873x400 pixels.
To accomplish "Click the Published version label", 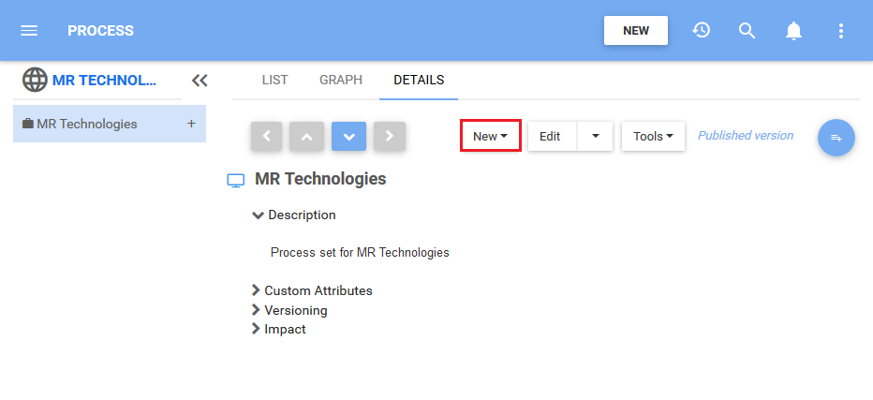I will click(746, 136).
